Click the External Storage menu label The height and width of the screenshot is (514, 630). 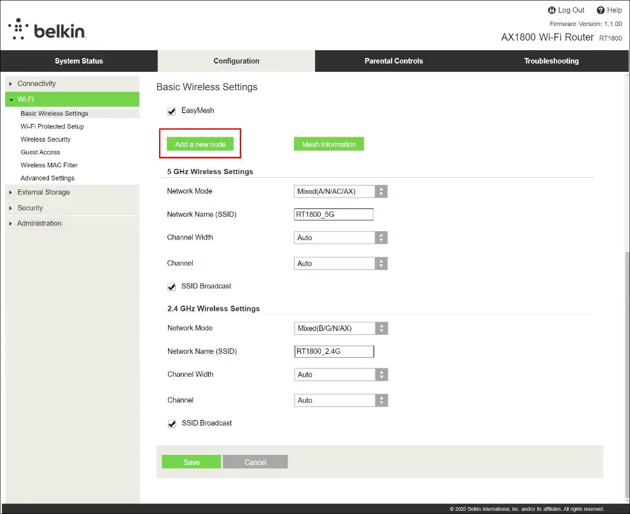point(43,193)
